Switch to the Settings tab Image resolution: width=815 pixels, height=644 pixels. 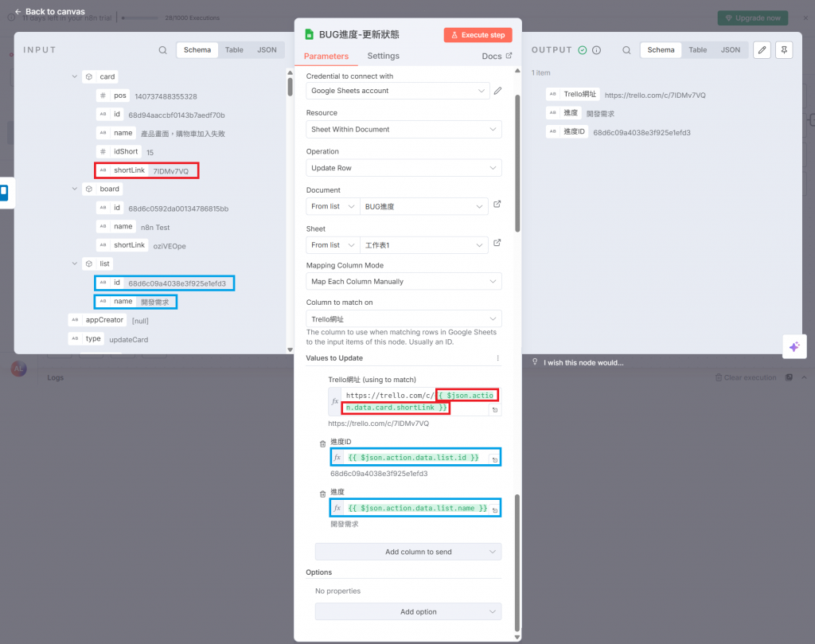pyautogui.click(x=383, y=56)
